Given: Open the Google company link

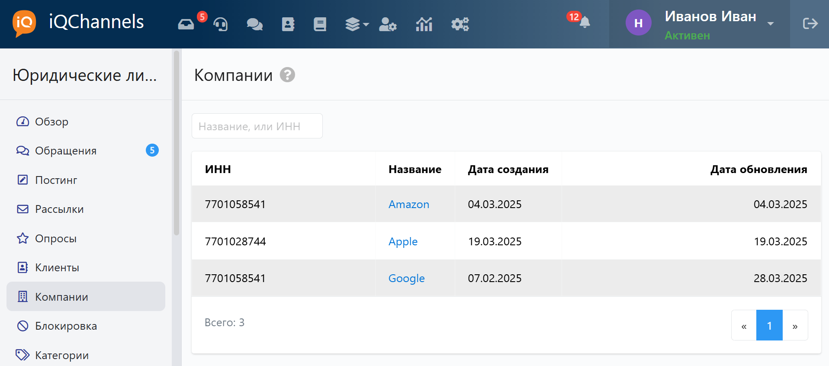Looking at the screenshot, I should (406, 278).
